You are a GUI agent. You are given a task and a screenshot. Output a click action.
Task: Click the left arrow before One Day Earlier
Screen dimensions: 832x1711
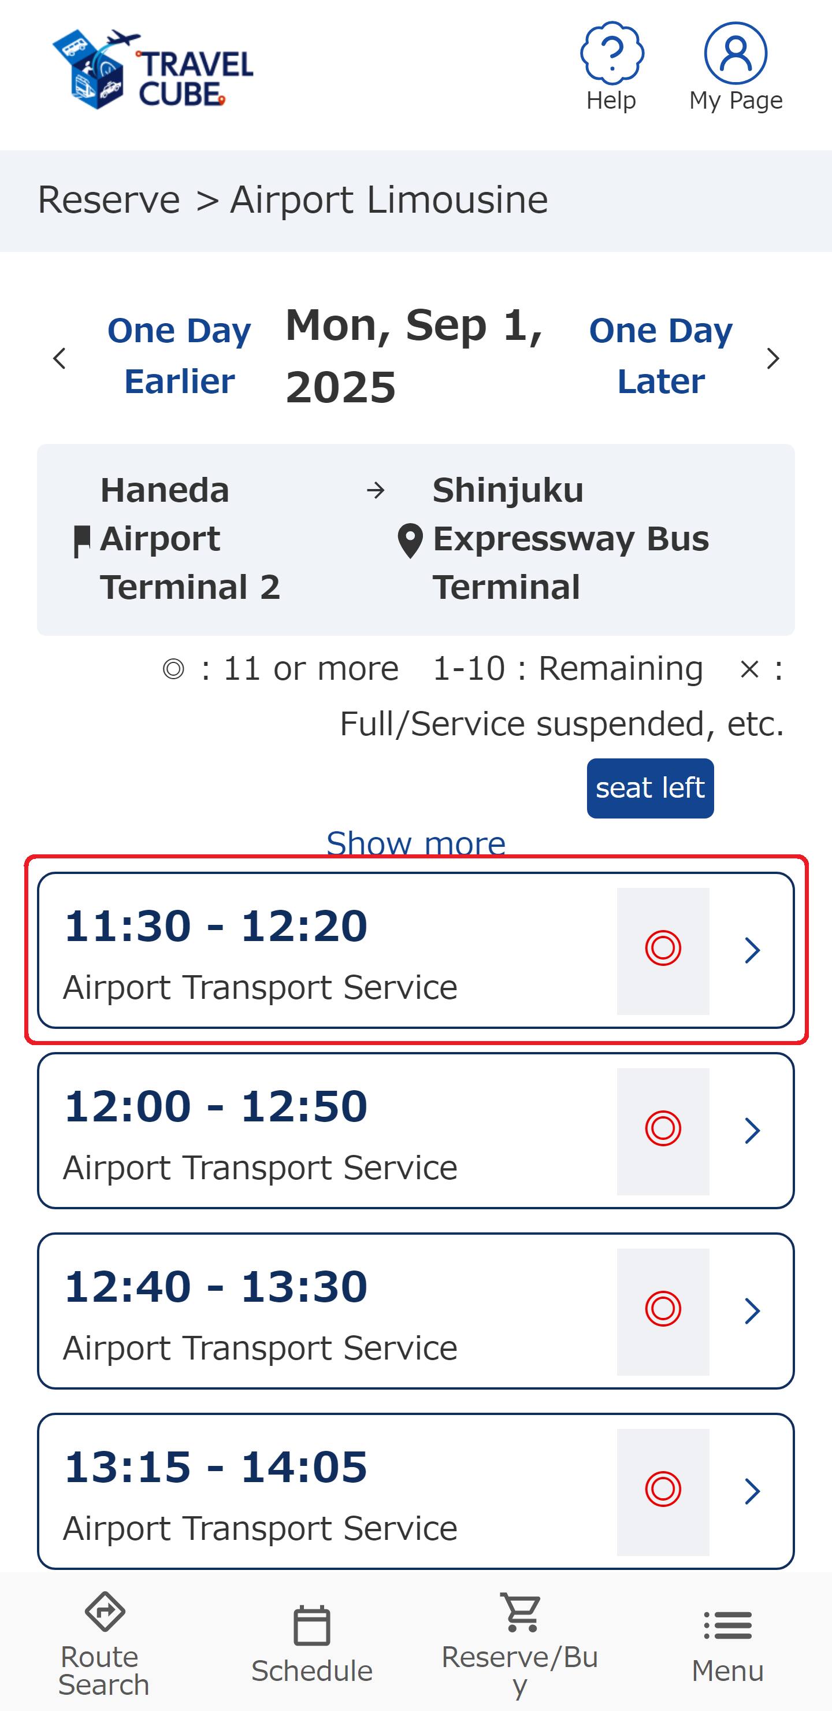[x=60, y=358]
